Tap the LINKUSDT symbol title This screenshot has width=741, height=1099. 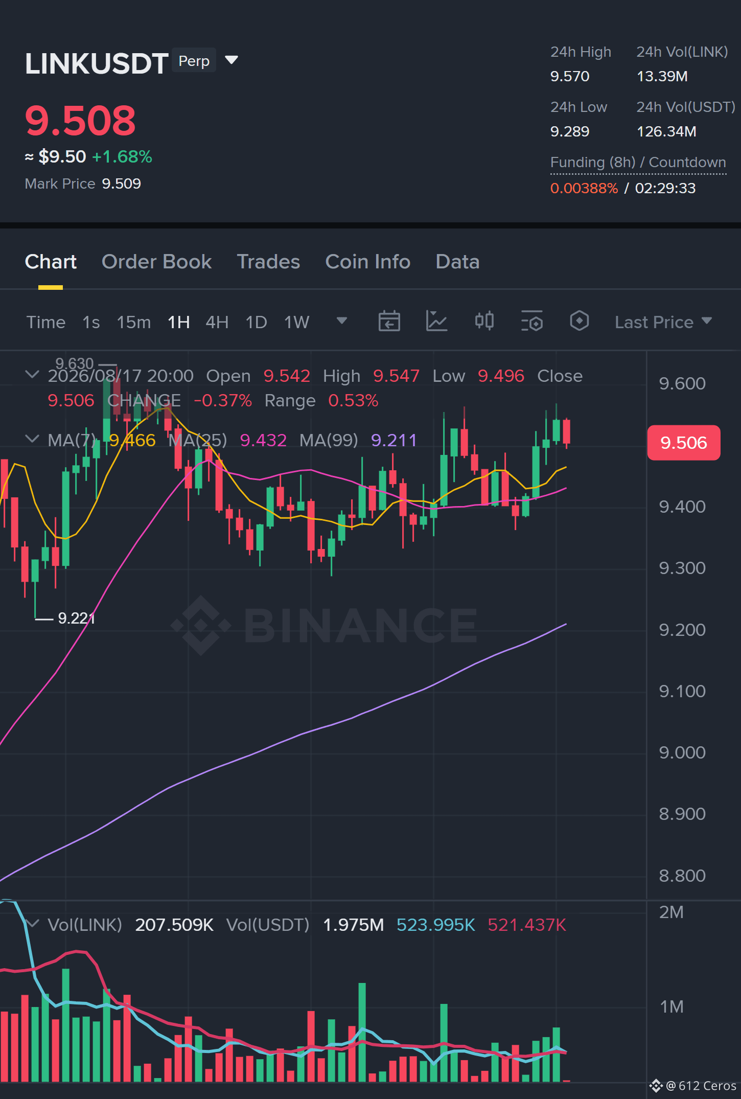[97, 63]
